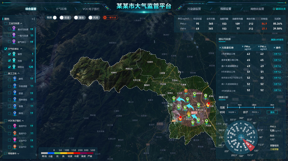Click the 市政道路 marker icon

[x=15, y=86]
